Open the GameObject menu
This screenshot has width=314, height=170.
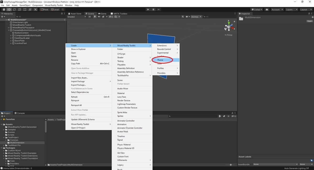25,5
